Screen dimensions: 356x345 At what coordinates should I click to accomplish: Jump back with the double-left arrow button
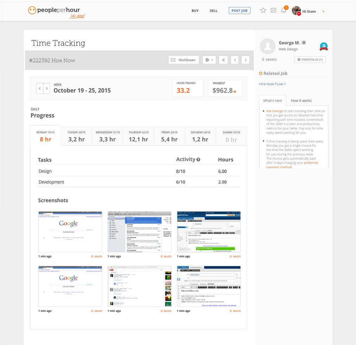(223, 60)
